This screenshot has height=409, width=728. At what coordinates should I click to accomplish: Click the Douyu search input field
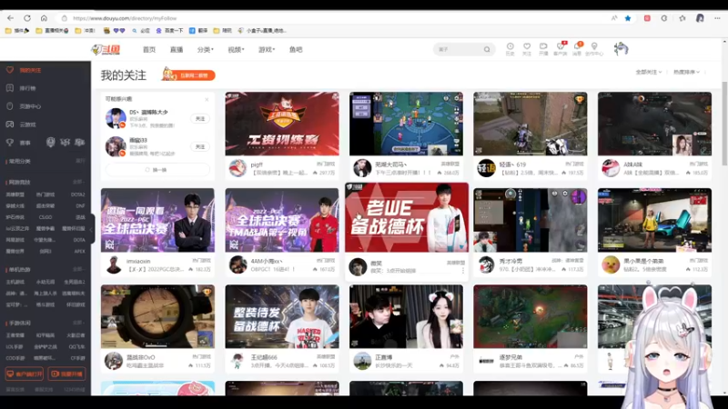(460, 49)
